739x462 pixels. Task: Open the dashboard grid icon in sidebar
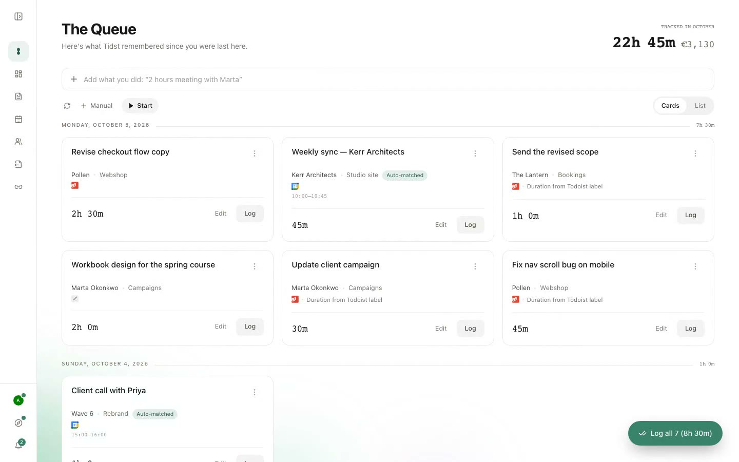(18, 74)
